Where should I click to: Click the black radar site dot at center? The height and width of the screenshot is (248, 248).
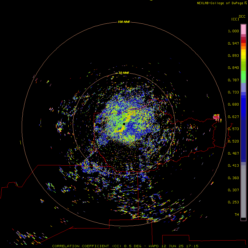[x=124, y=124]
